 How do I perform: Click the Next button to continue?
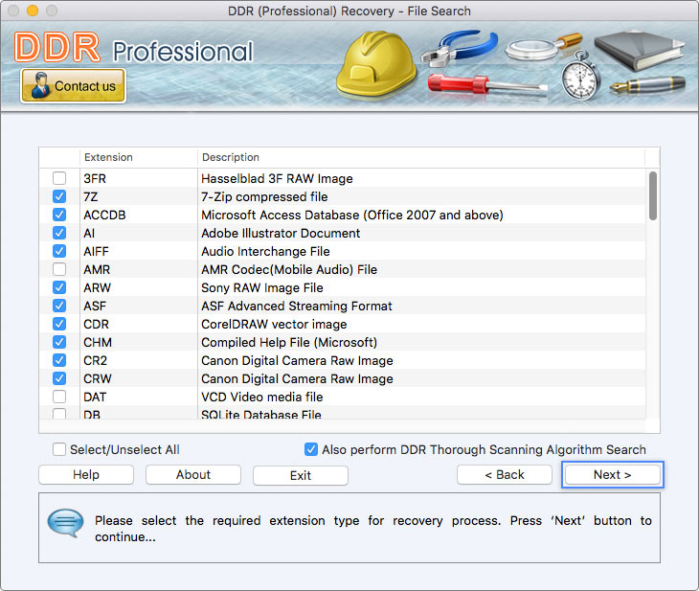612,475
